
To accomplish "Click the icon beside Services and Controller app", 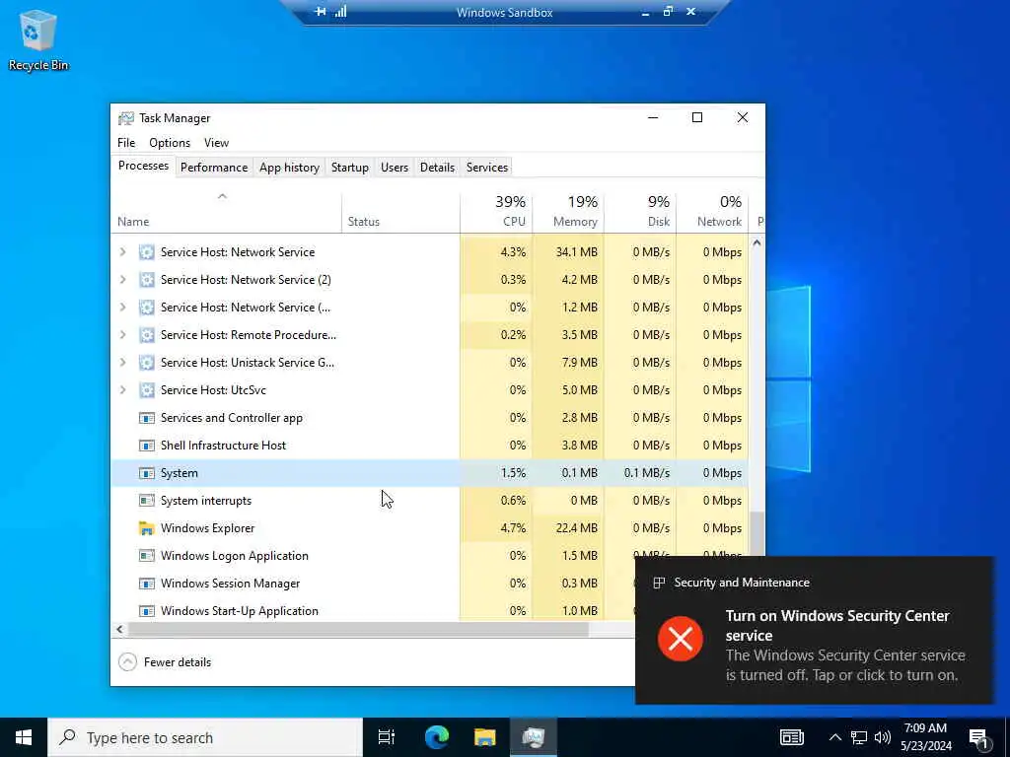I will click(147, 418).
